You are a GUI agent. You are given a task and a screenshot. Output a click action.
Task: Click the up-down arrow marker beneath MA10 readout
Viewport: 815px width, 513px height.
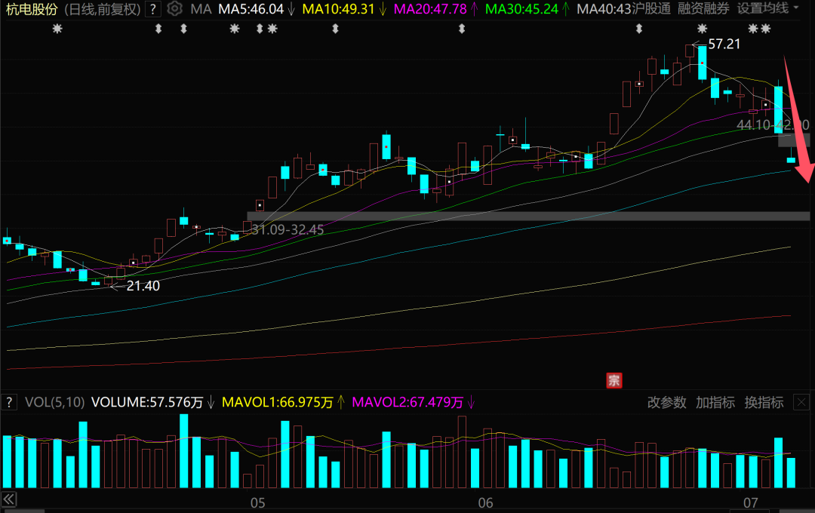tap(335, 29)
